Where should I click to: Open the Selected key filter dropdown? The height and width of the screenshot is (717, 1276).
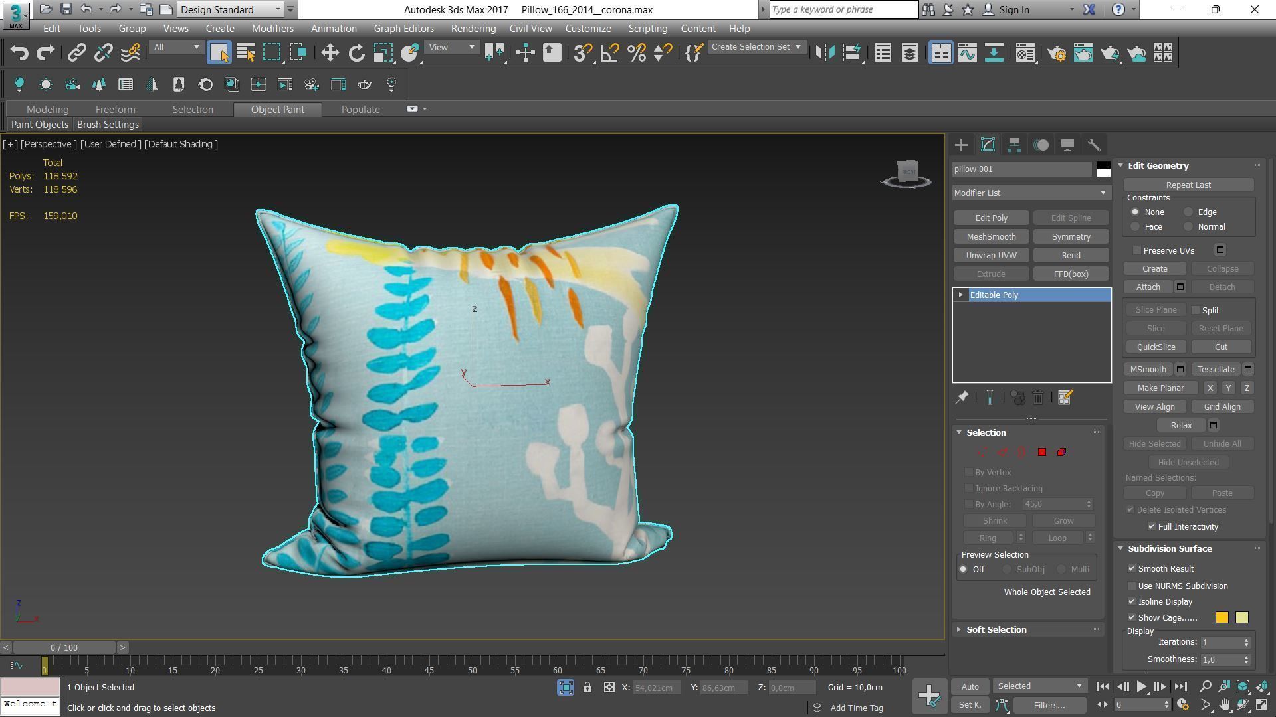pyautogui.click(x=1039, y=686)
